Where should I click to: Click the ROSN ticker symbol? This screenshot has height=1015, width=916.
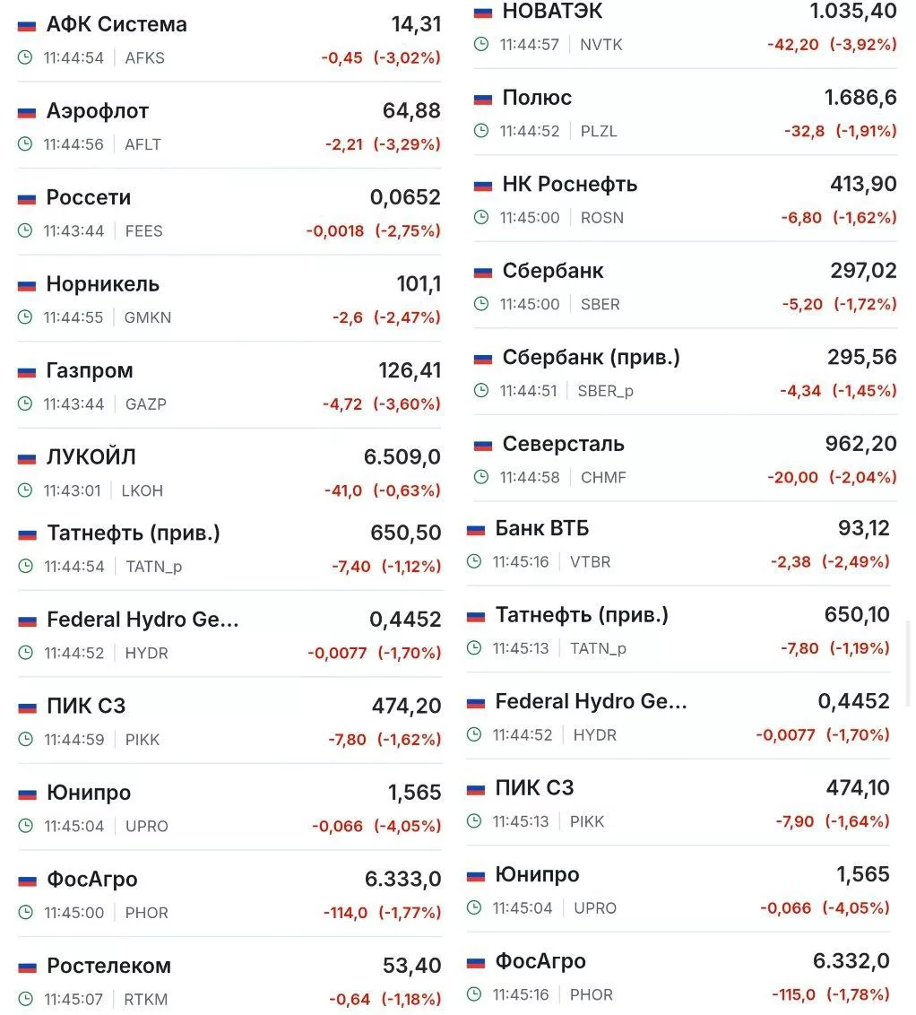(601, 218)
